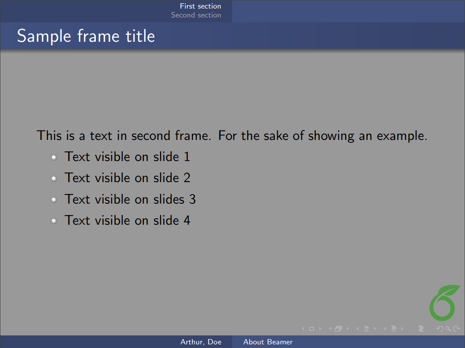This screenshot has width=465, height=348.
Task: Jump to Second section in header
Action: click(196, 15)
